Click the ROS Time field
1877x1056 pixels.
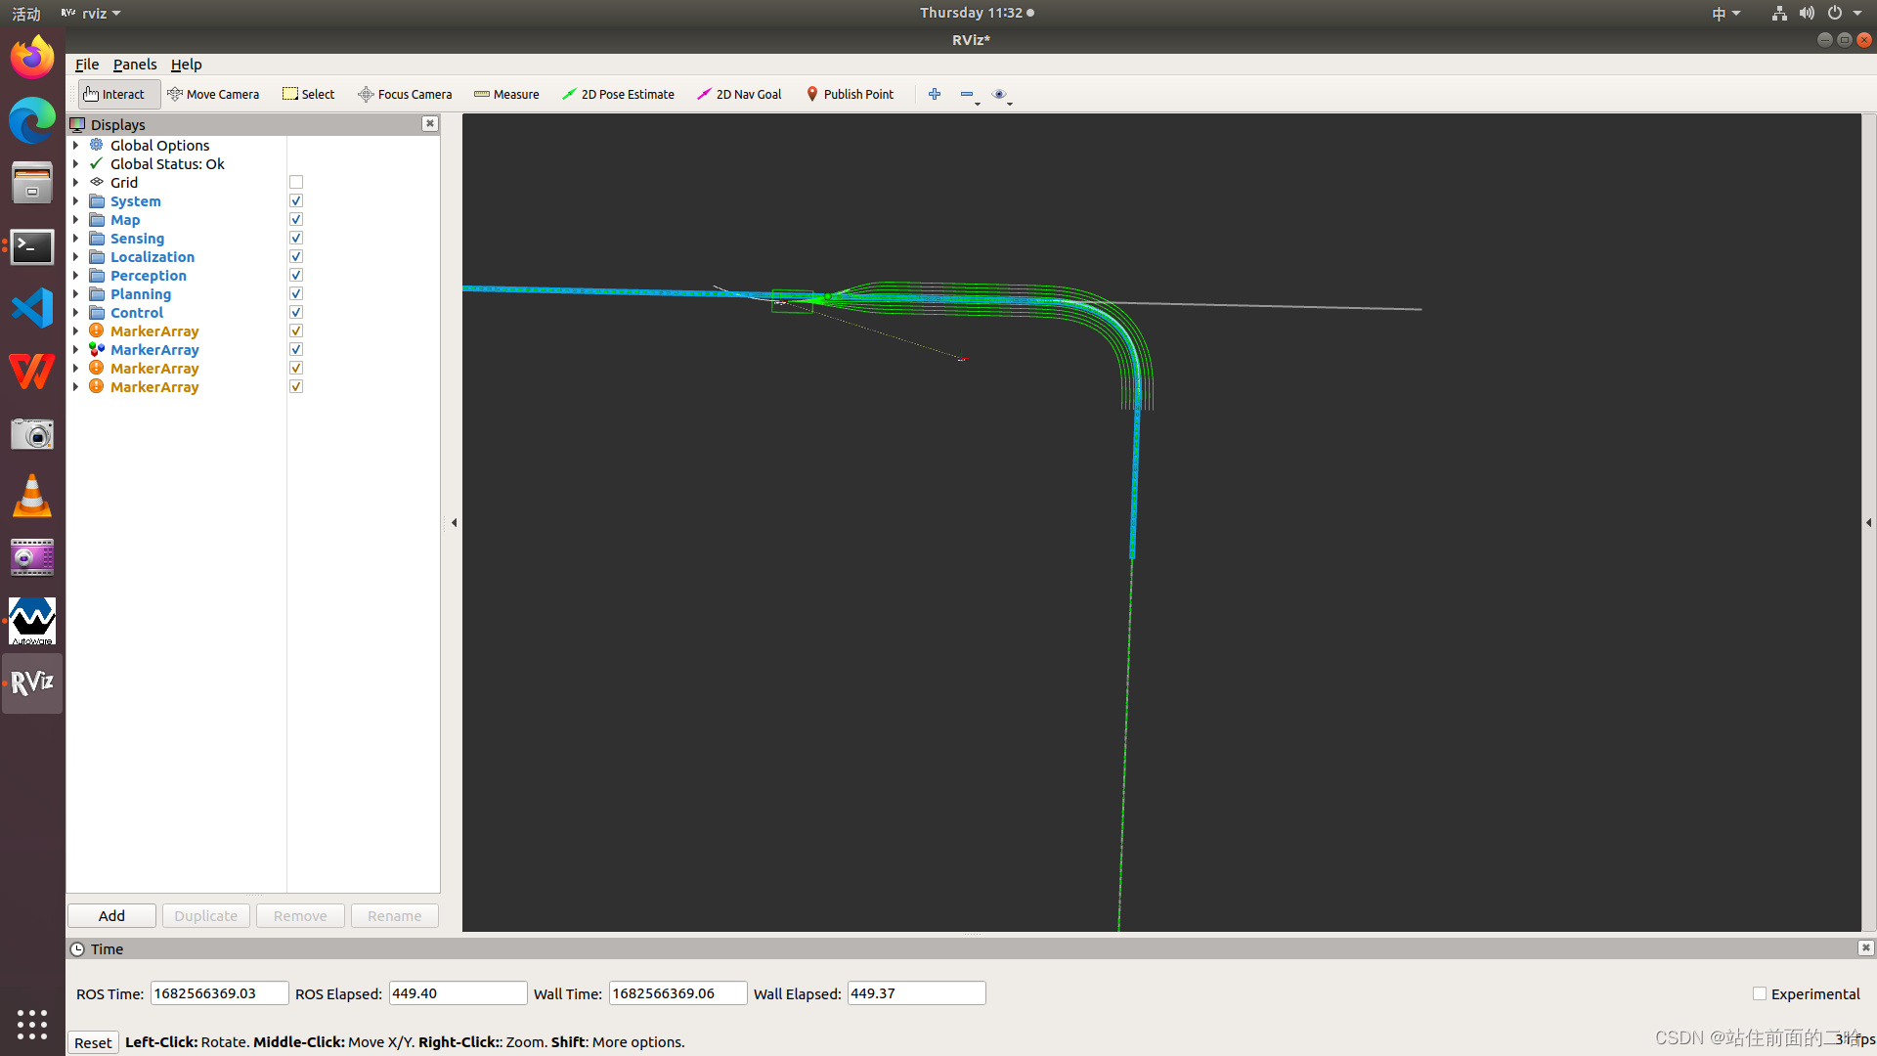pyautogui.click(x=219, y=993)
